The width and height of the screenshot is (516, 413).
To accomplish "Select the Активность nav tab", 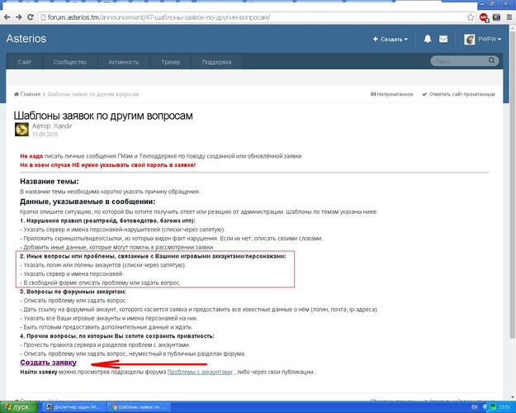I will [x=123, y=62].
